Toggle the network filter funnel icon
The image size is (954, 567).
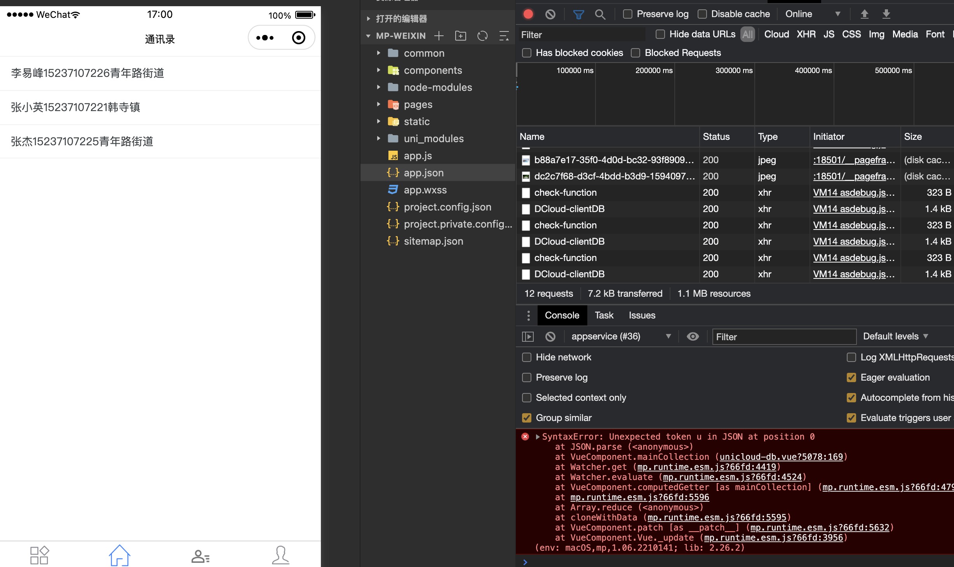point(578,14)
